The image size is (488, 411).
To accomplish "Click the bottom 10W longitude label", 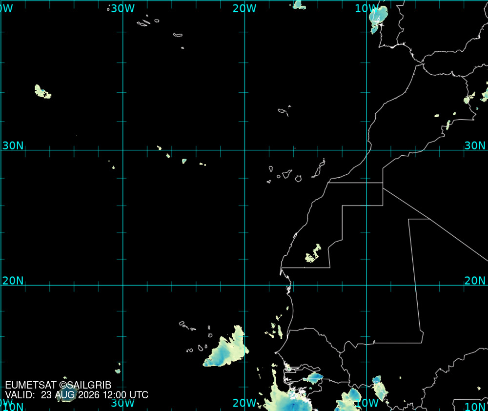I will point(366,403).
